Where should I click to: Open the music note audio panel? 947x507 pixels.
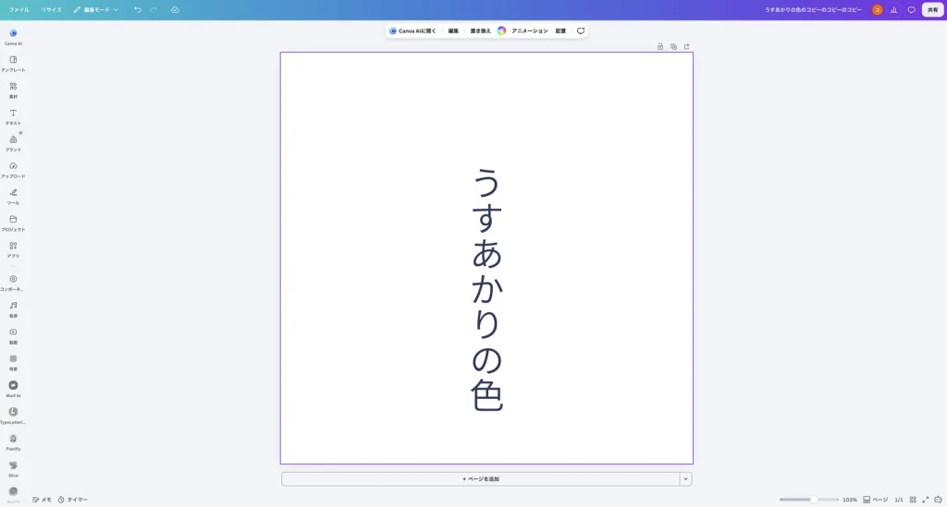point(13,309)
